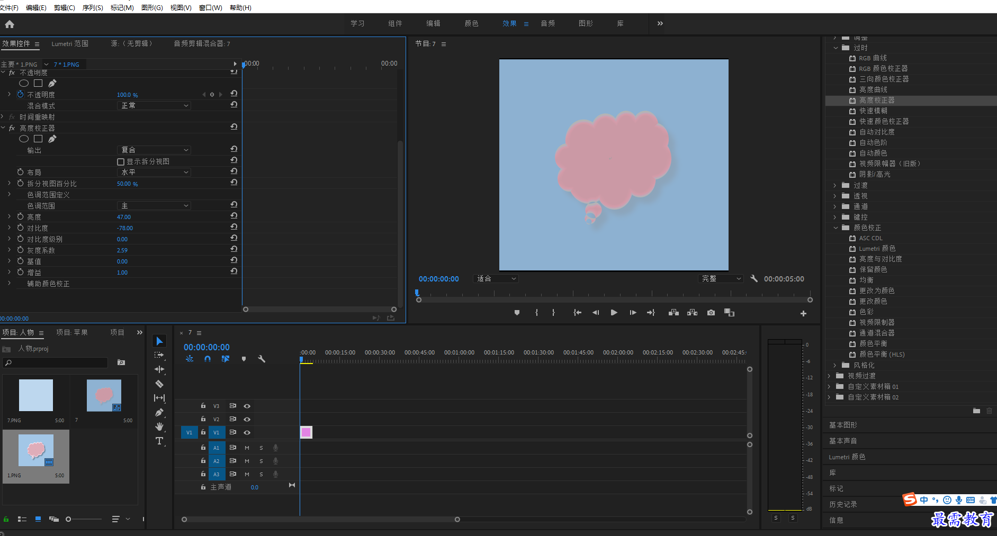The height and width of the screenshot is (536, 997).
Task: Select the Hand tool
Action: coord(159,426)
